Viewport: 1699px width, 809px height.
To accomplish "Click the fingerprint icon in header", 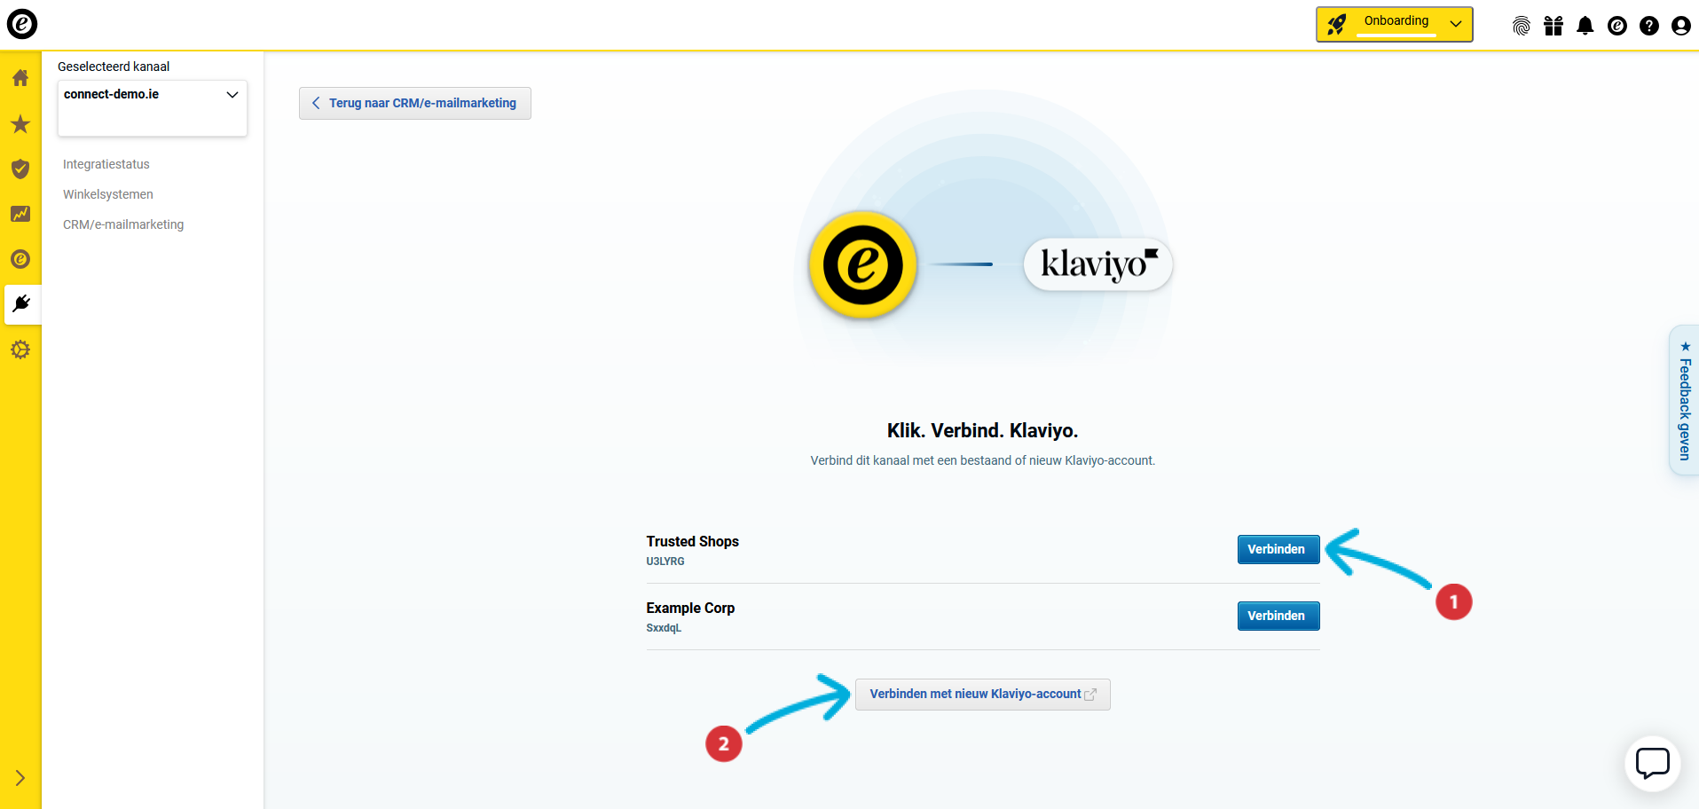I will tap(1522, 26).
